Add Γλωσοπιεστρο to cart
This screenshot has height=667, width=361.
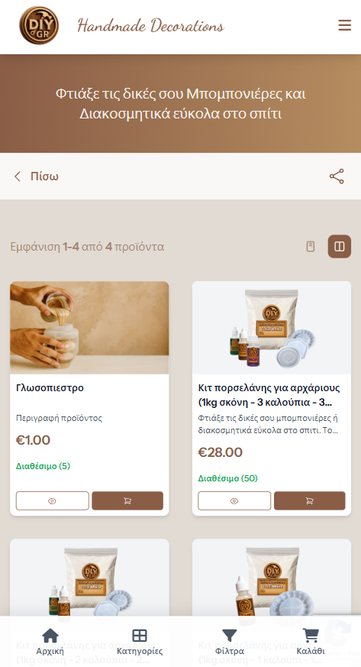127,500
